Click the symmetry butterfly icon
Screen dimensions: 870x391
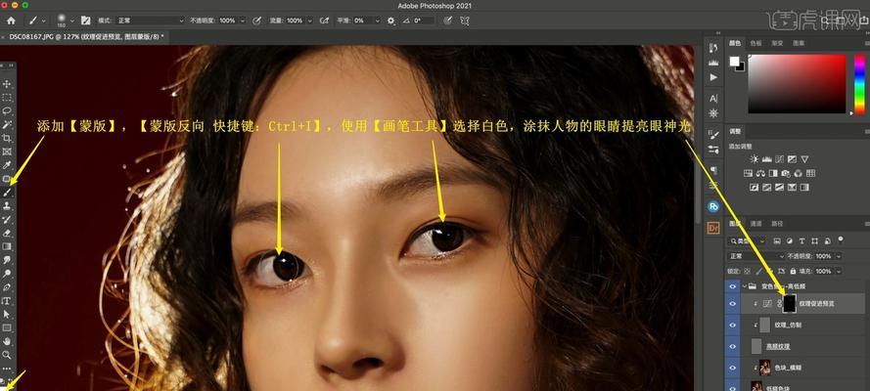(x=465, y=21)
